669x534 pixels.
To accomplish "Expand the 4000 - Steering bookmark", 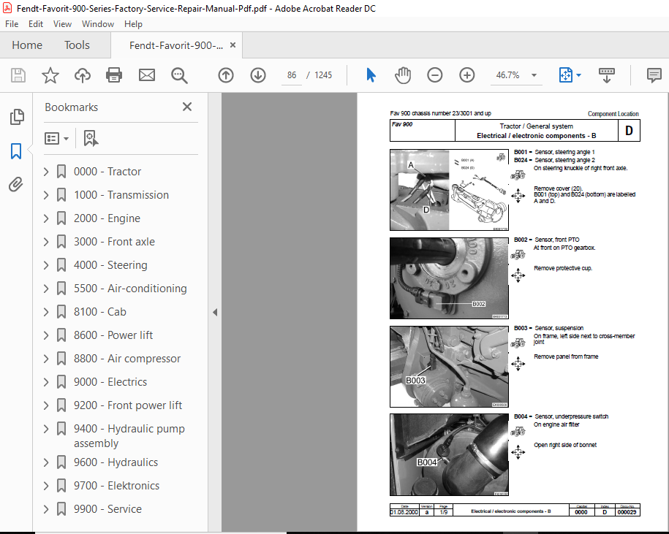I will [x=46, y=265].
